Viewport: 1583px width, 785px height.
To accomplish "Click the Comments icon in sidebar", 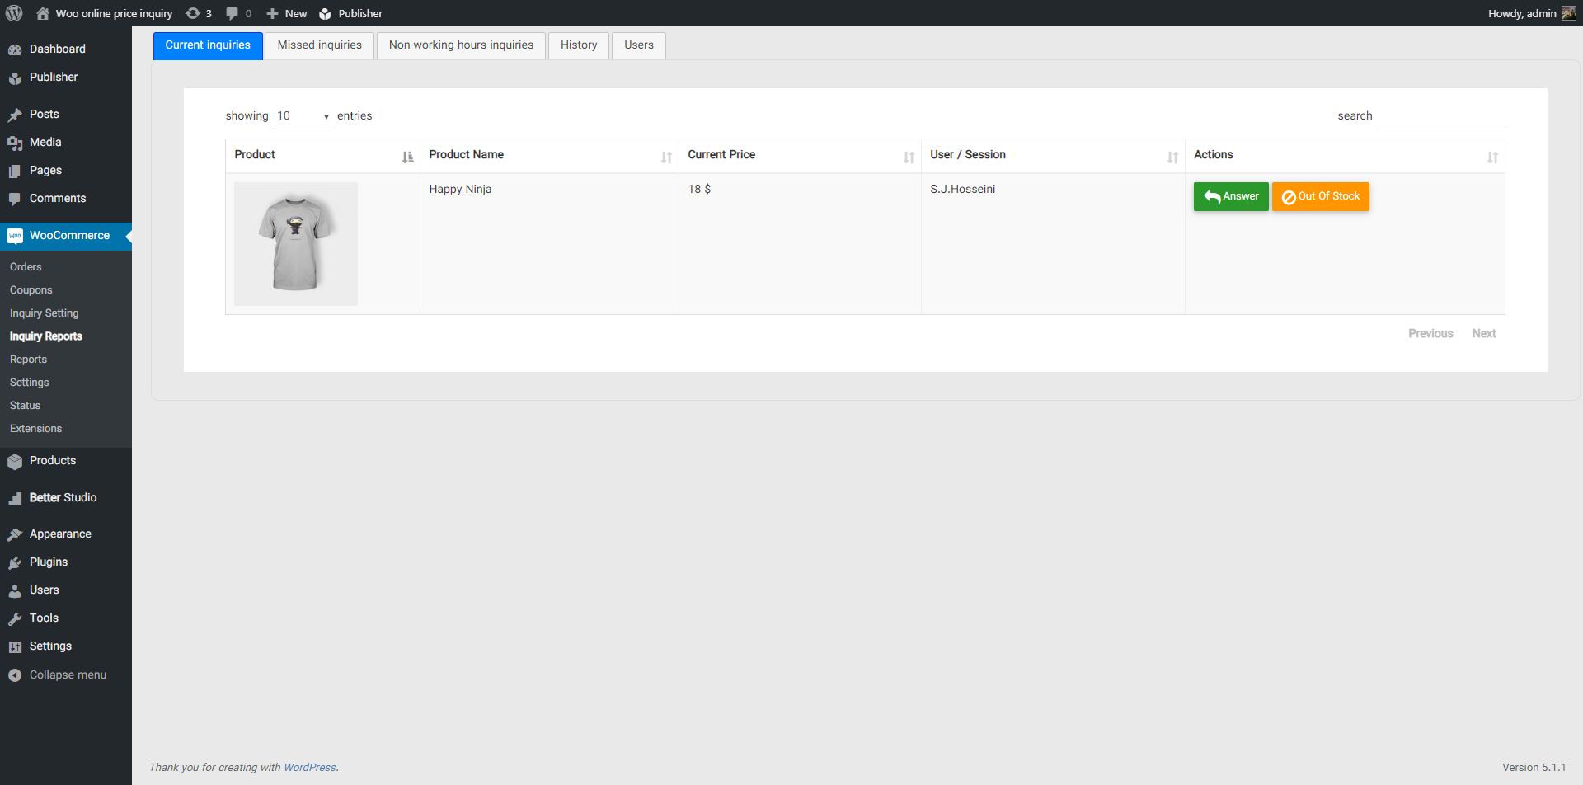I will tap(15, 199).
